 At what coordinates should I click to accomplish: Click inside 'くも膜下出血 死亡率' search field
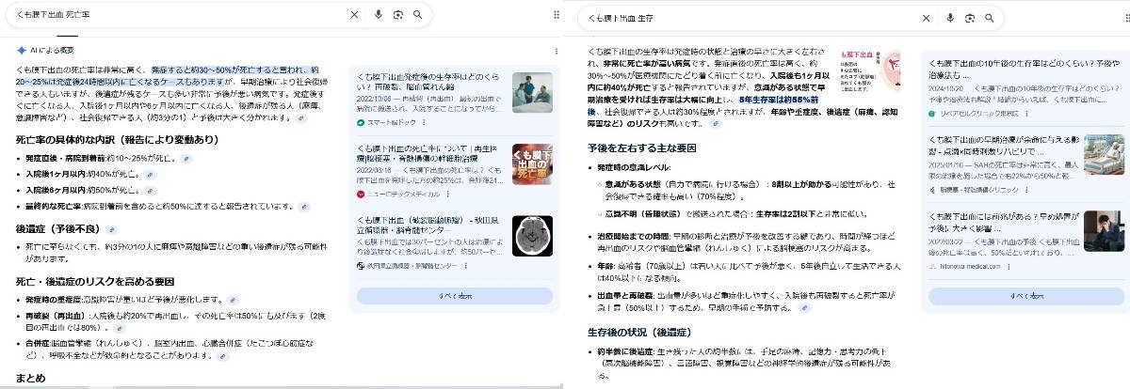point(188,15)
